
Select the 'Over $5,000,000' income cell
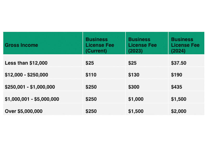24,111
